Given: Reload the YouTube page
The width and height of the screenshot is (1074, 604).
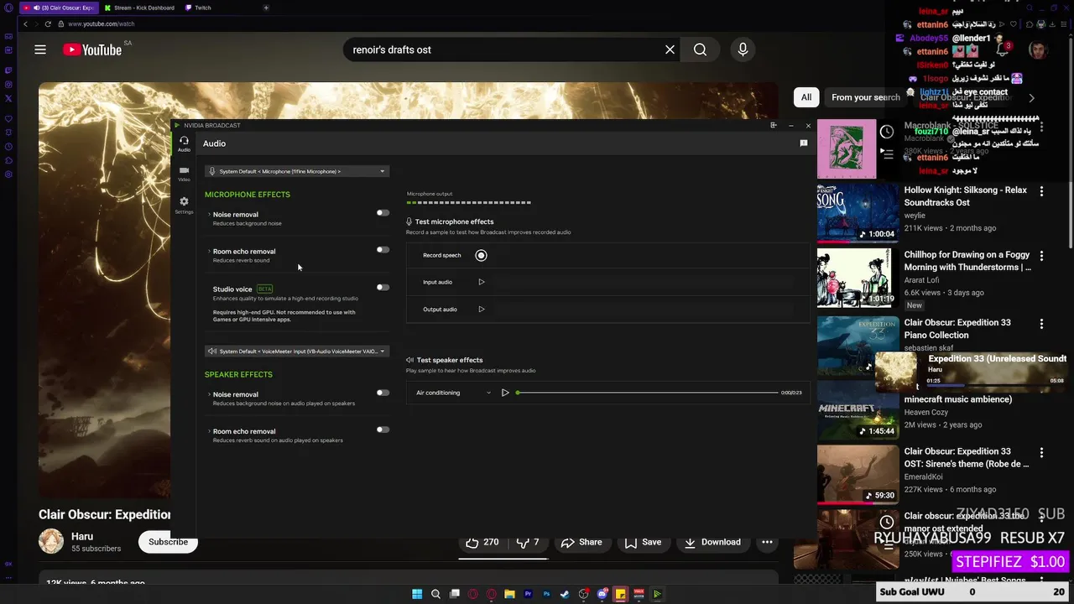Looking at the screenshot, I should (x=48, y=23).
